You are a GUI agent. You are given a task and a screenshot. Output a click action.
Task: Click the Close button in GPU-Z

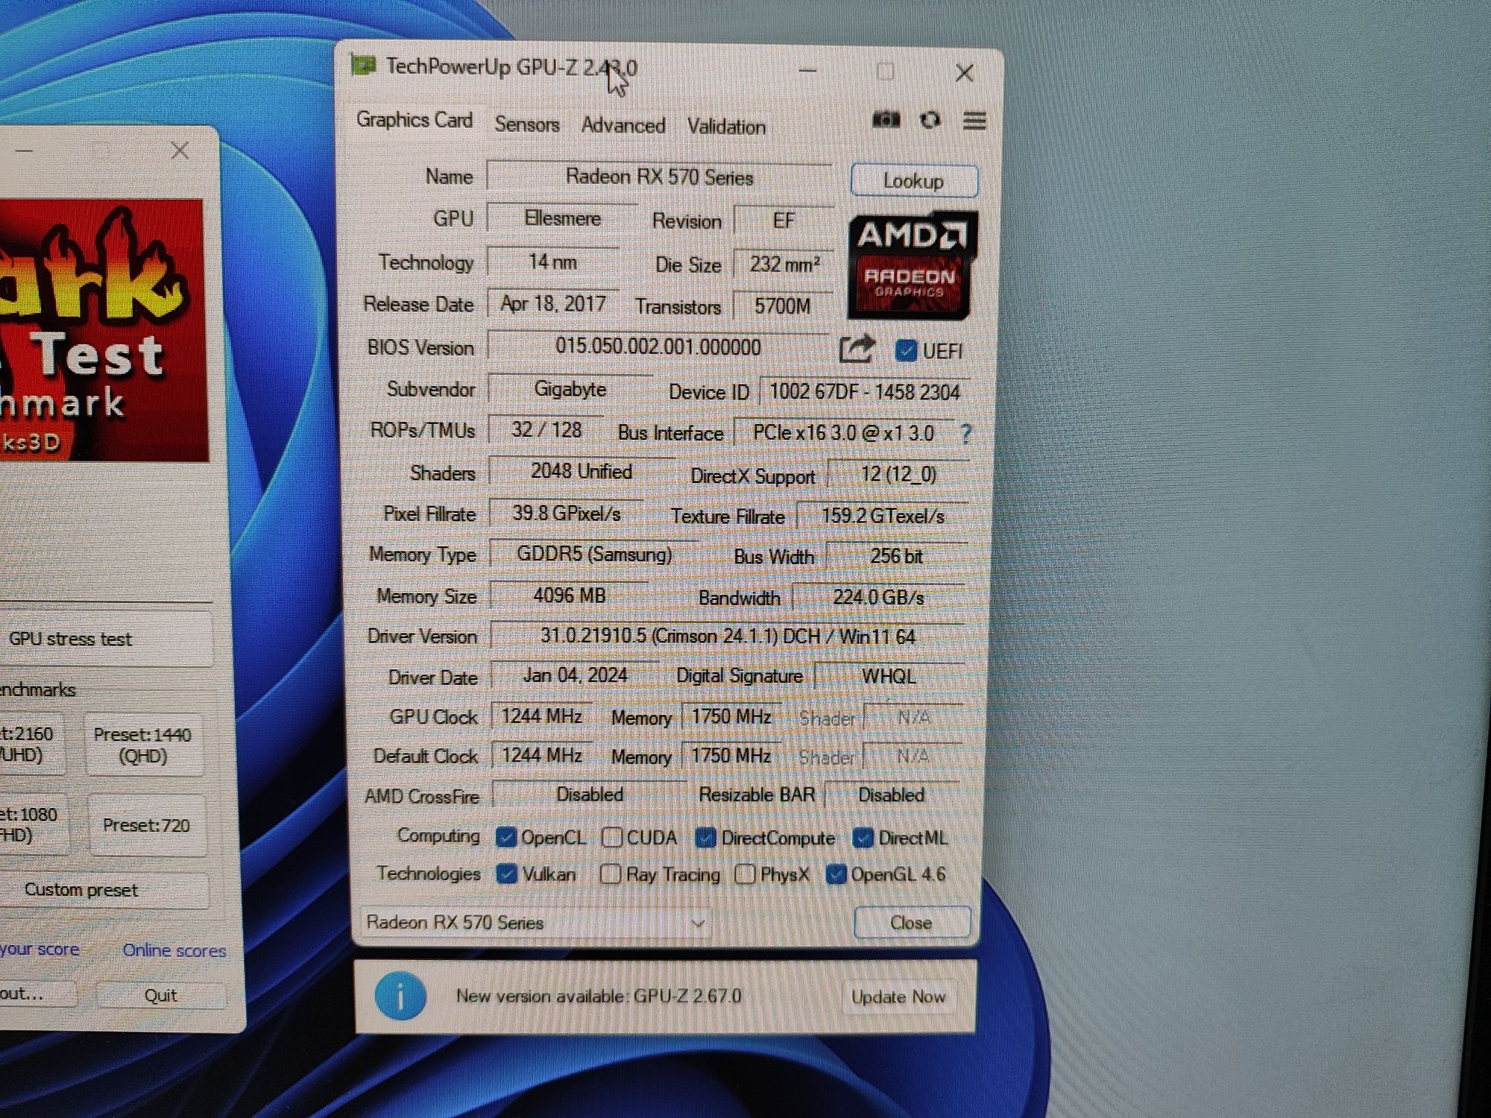point(912,923)
